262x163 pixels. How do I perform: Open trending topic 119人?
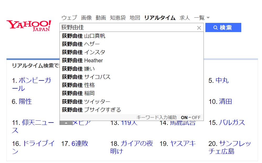pyautogui.click(x=129, y=123)
